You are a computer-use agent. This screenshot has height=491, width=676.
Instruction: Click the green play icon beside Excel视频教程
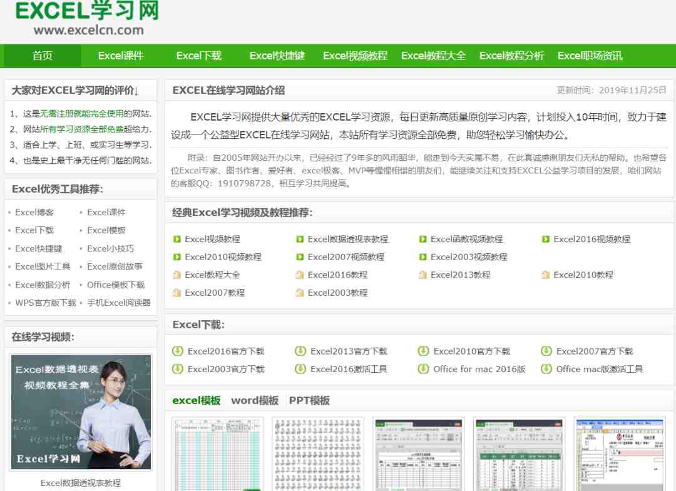(x=177, y=239)
